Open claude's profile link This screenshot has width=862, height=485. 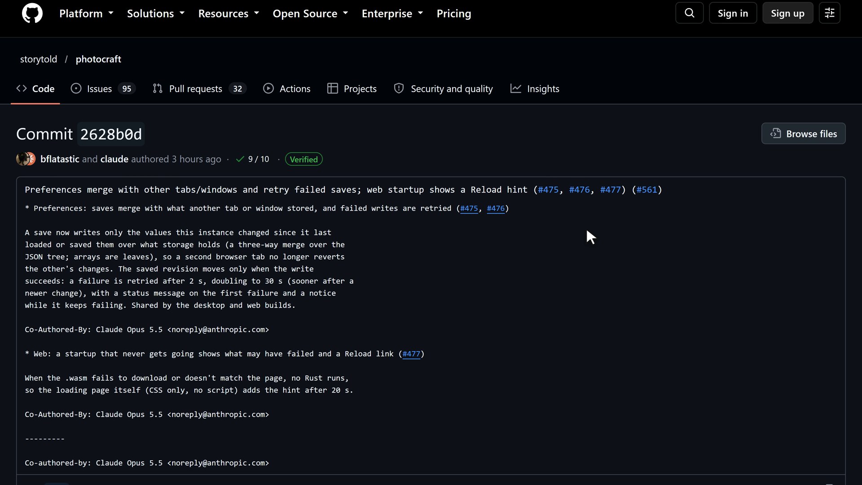[x=114, y=159]
